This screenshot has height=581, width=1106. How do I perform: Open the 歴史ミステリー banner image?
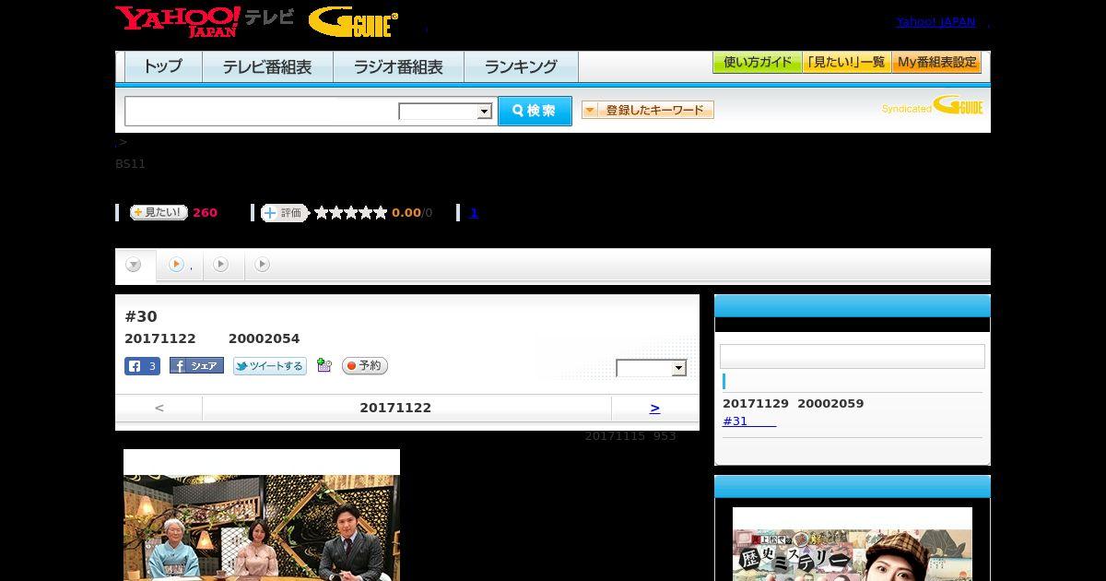click(x=853, y=544)
